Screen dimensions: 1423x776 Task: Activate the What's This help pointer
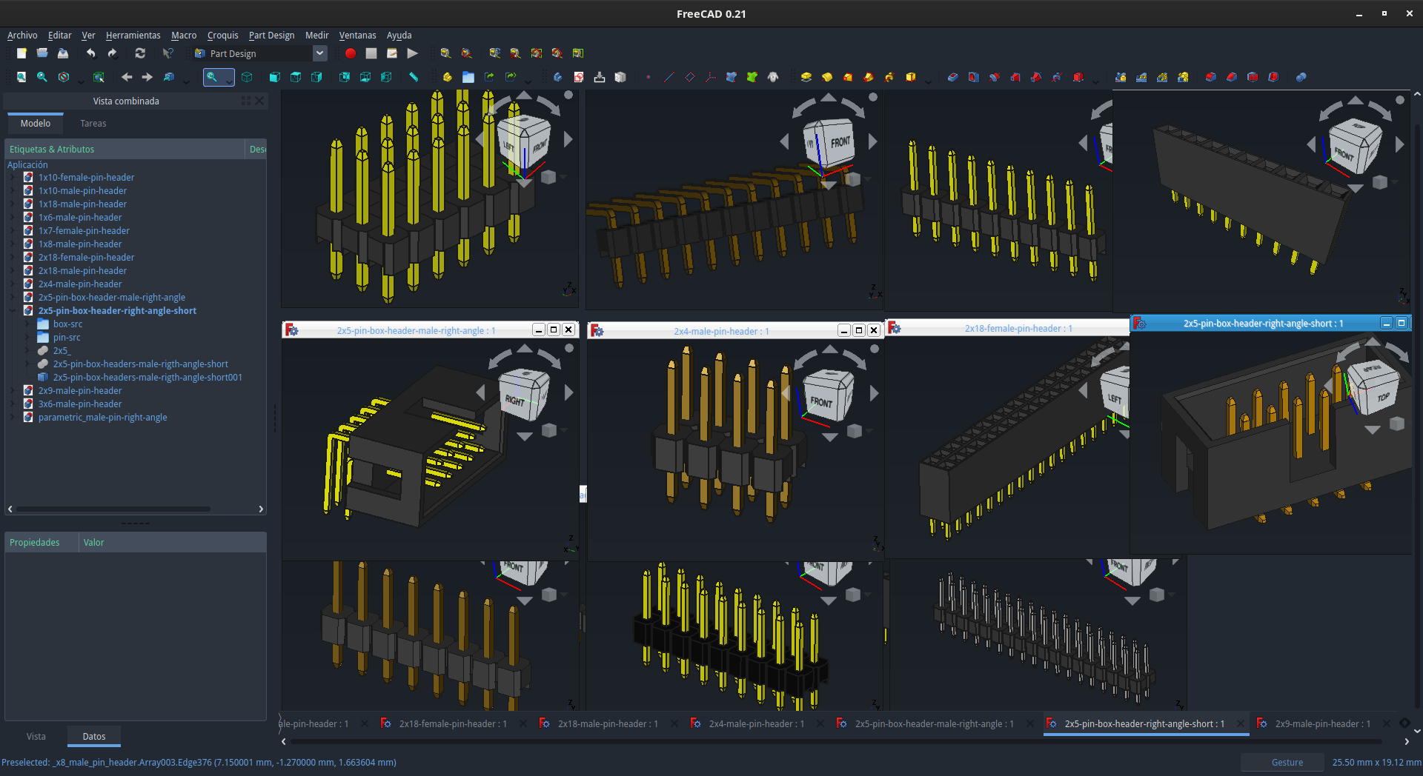(168, 53)
